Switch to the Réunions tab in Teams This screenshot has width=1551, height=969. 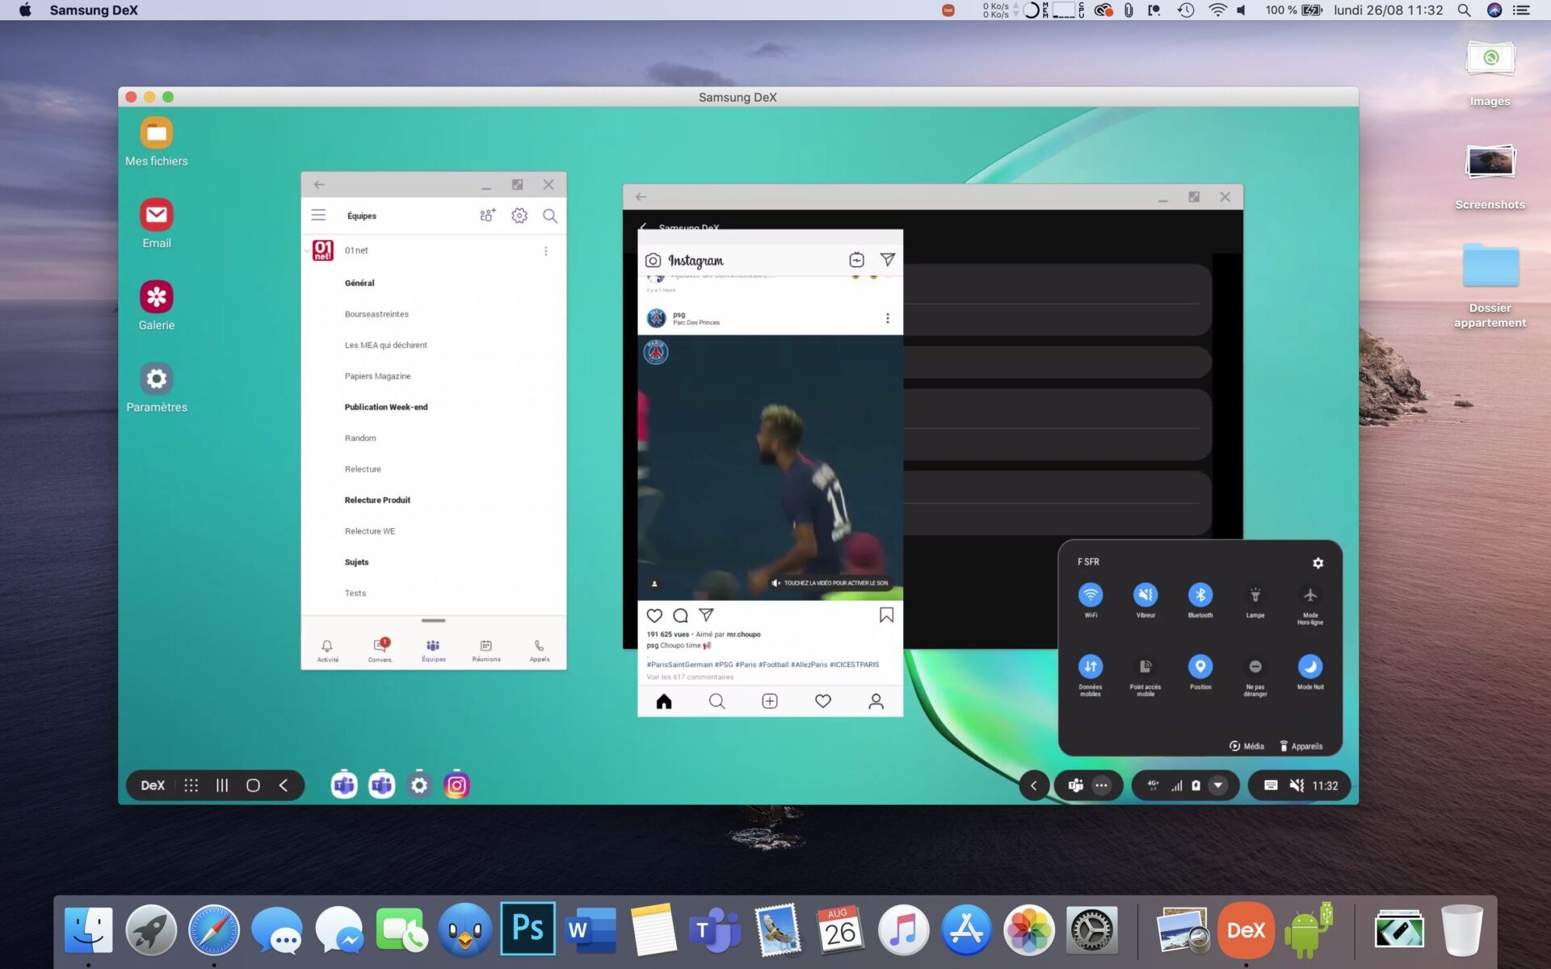tap(486, 650)
